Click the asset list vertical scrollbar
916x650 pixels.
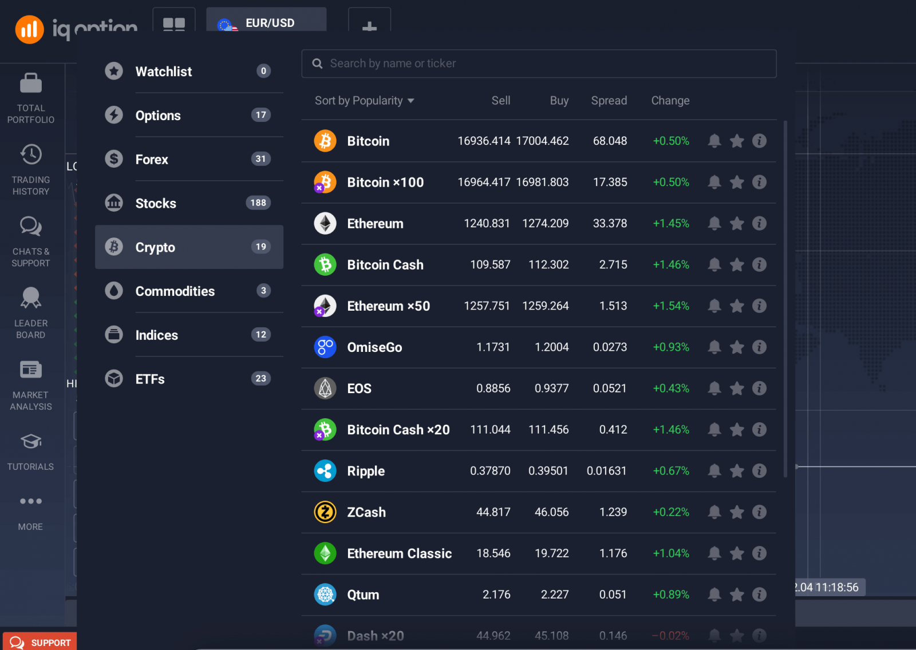coord(785,299)
